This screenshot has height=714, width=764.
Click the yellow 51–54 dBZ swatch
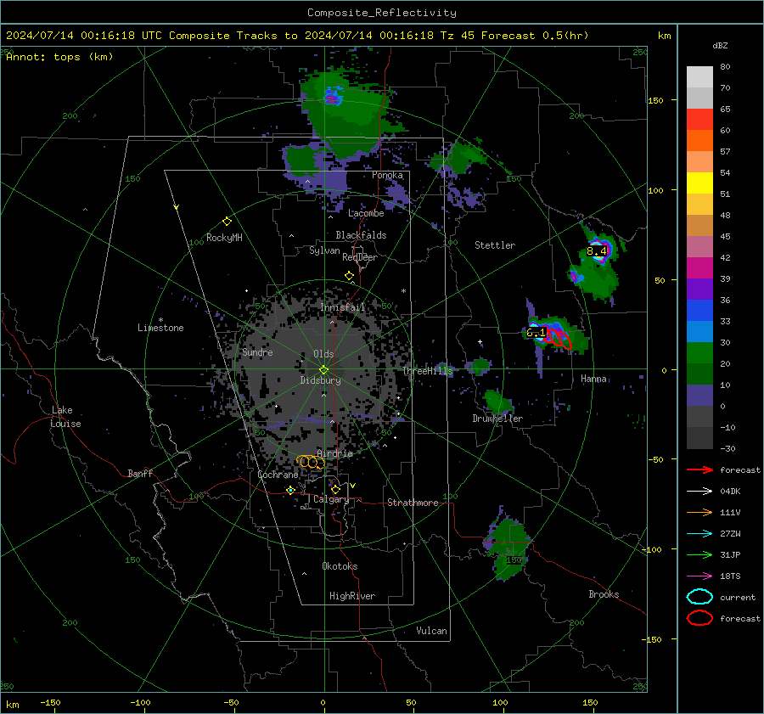699,183
